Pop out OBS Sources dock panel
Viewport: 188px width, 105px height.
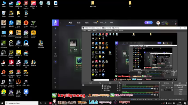pos(120,83)
